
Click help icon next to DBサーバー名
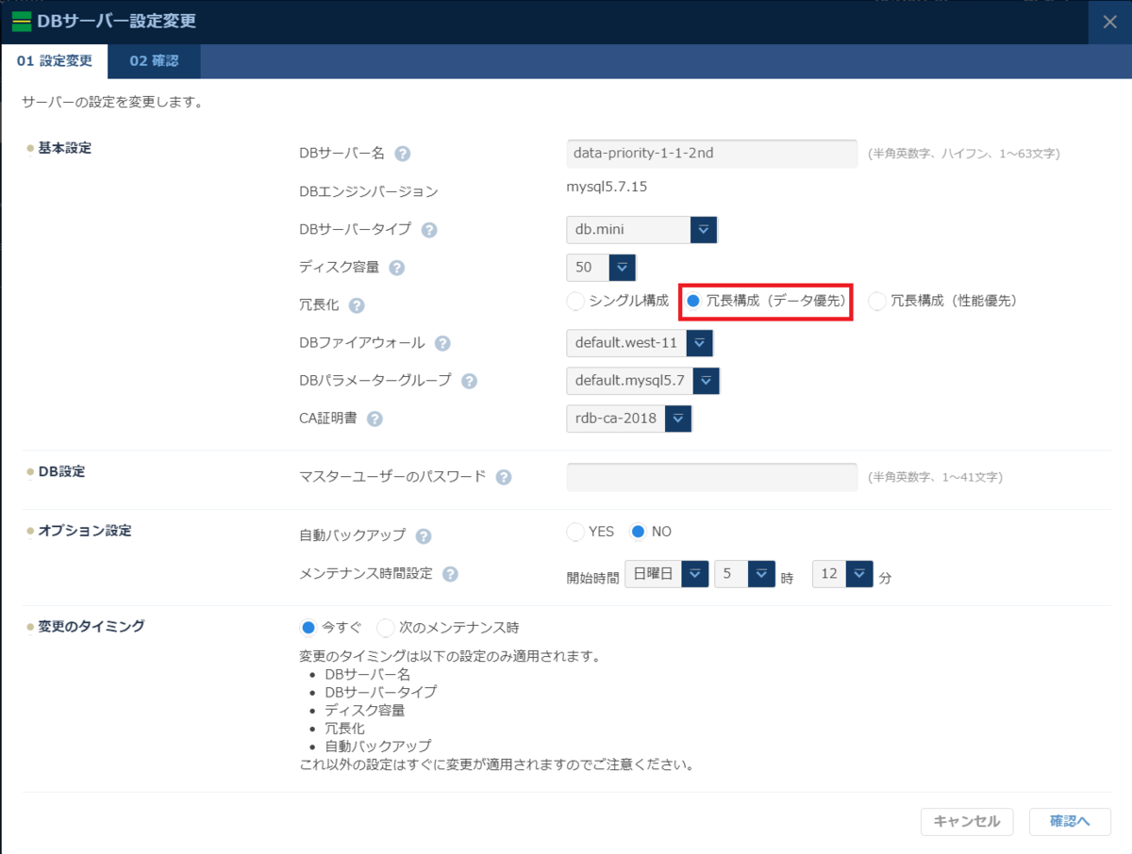[x=403, y=155]
